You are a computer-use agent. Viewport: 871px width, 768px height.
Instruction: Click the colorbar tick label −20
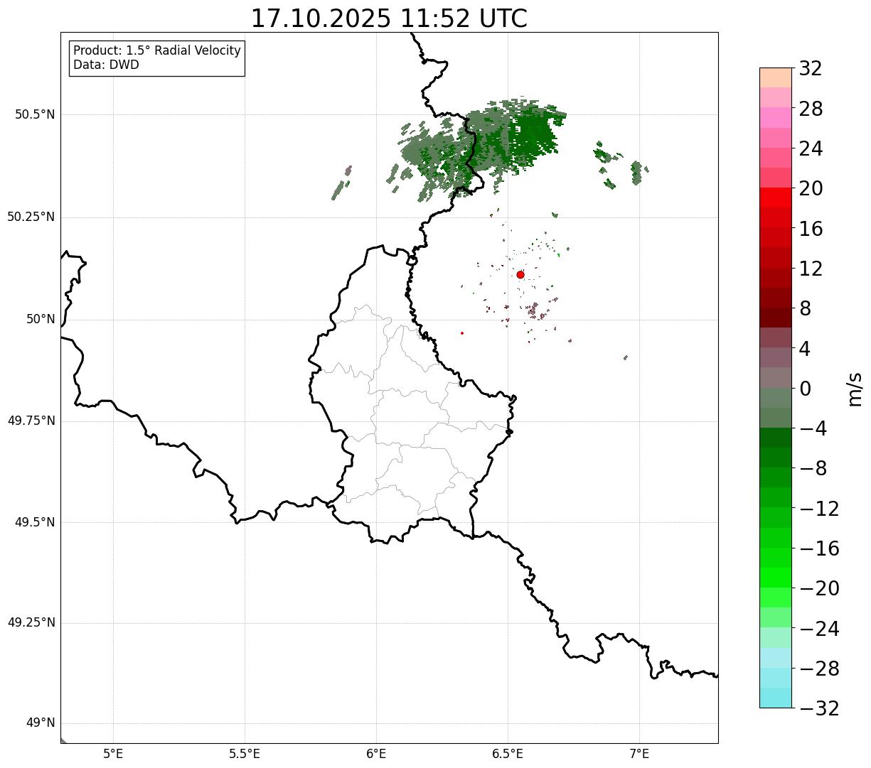pyautogui.click(x=819, y=588)
